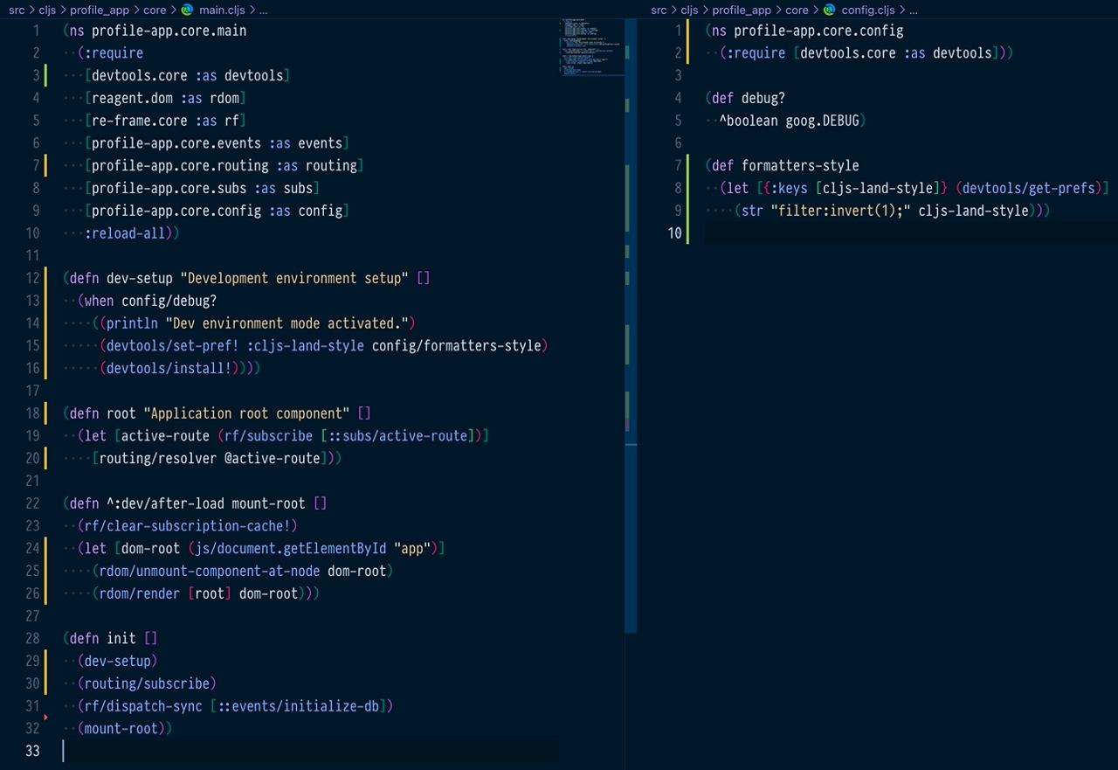Click line number 10 in config.cljs gutter
The height and width of the screenshot is (770, 1118).
click(x=674, y=233)
